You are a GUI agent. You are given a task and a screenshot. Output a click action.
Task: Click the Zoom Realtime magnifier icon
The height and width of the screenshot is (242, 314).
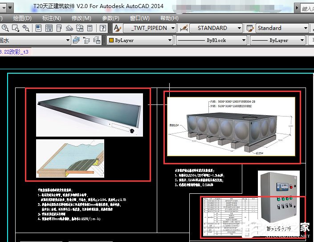(5, 28)
